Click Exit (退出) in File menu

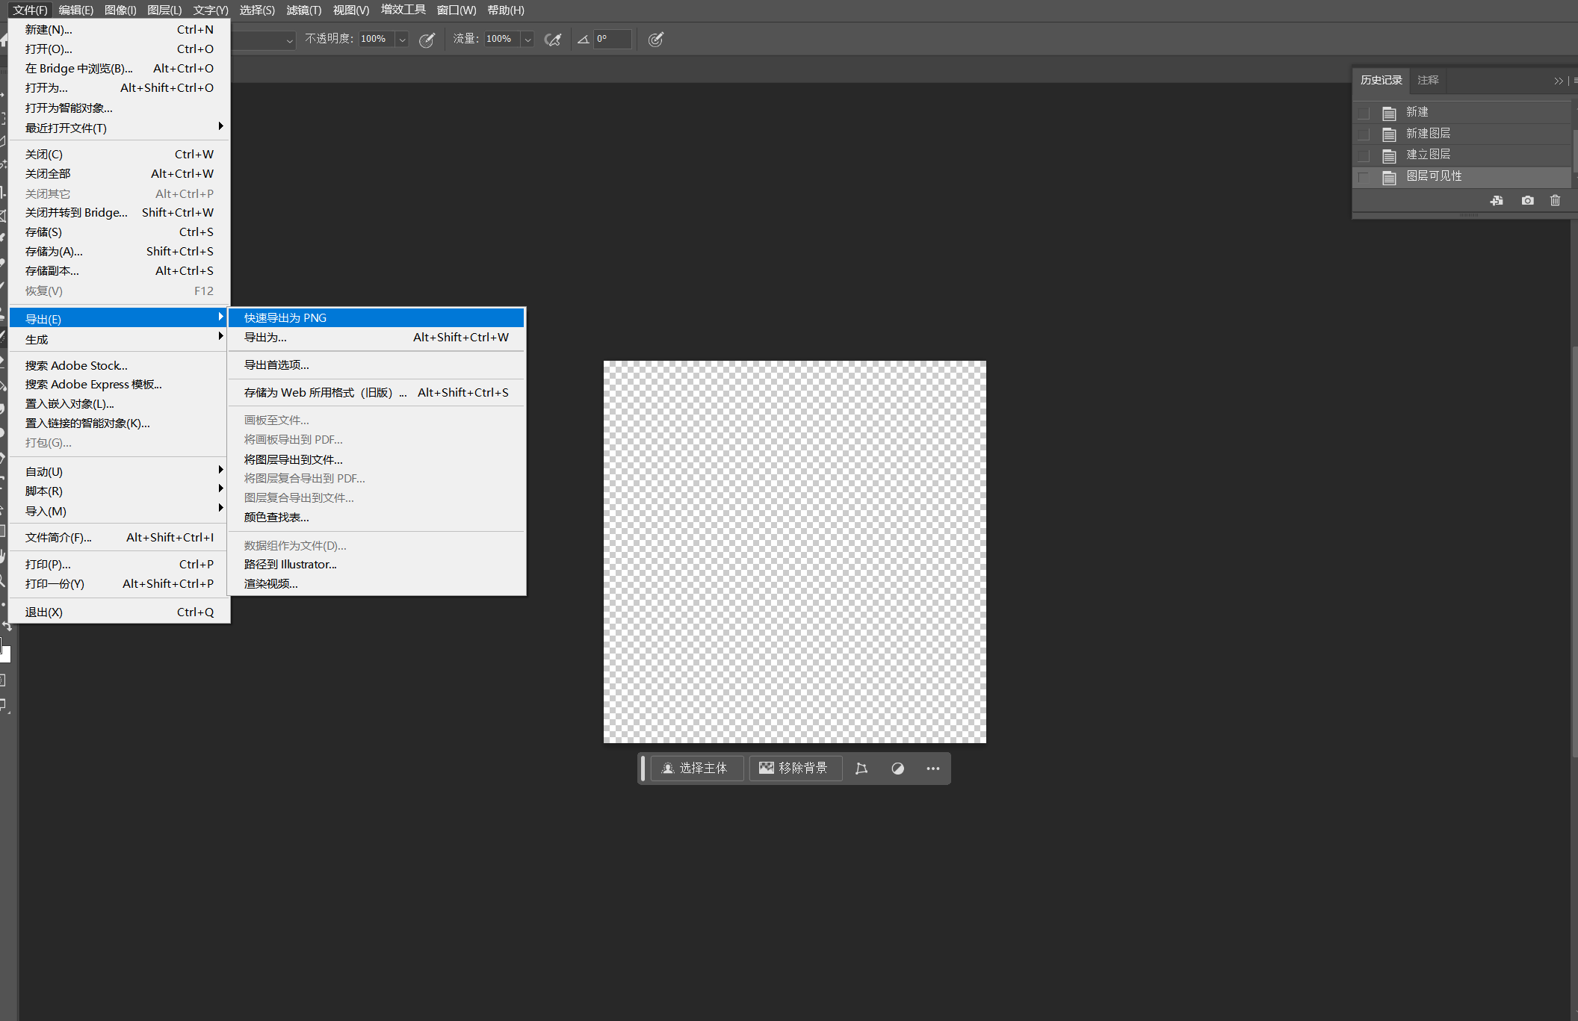119,612
